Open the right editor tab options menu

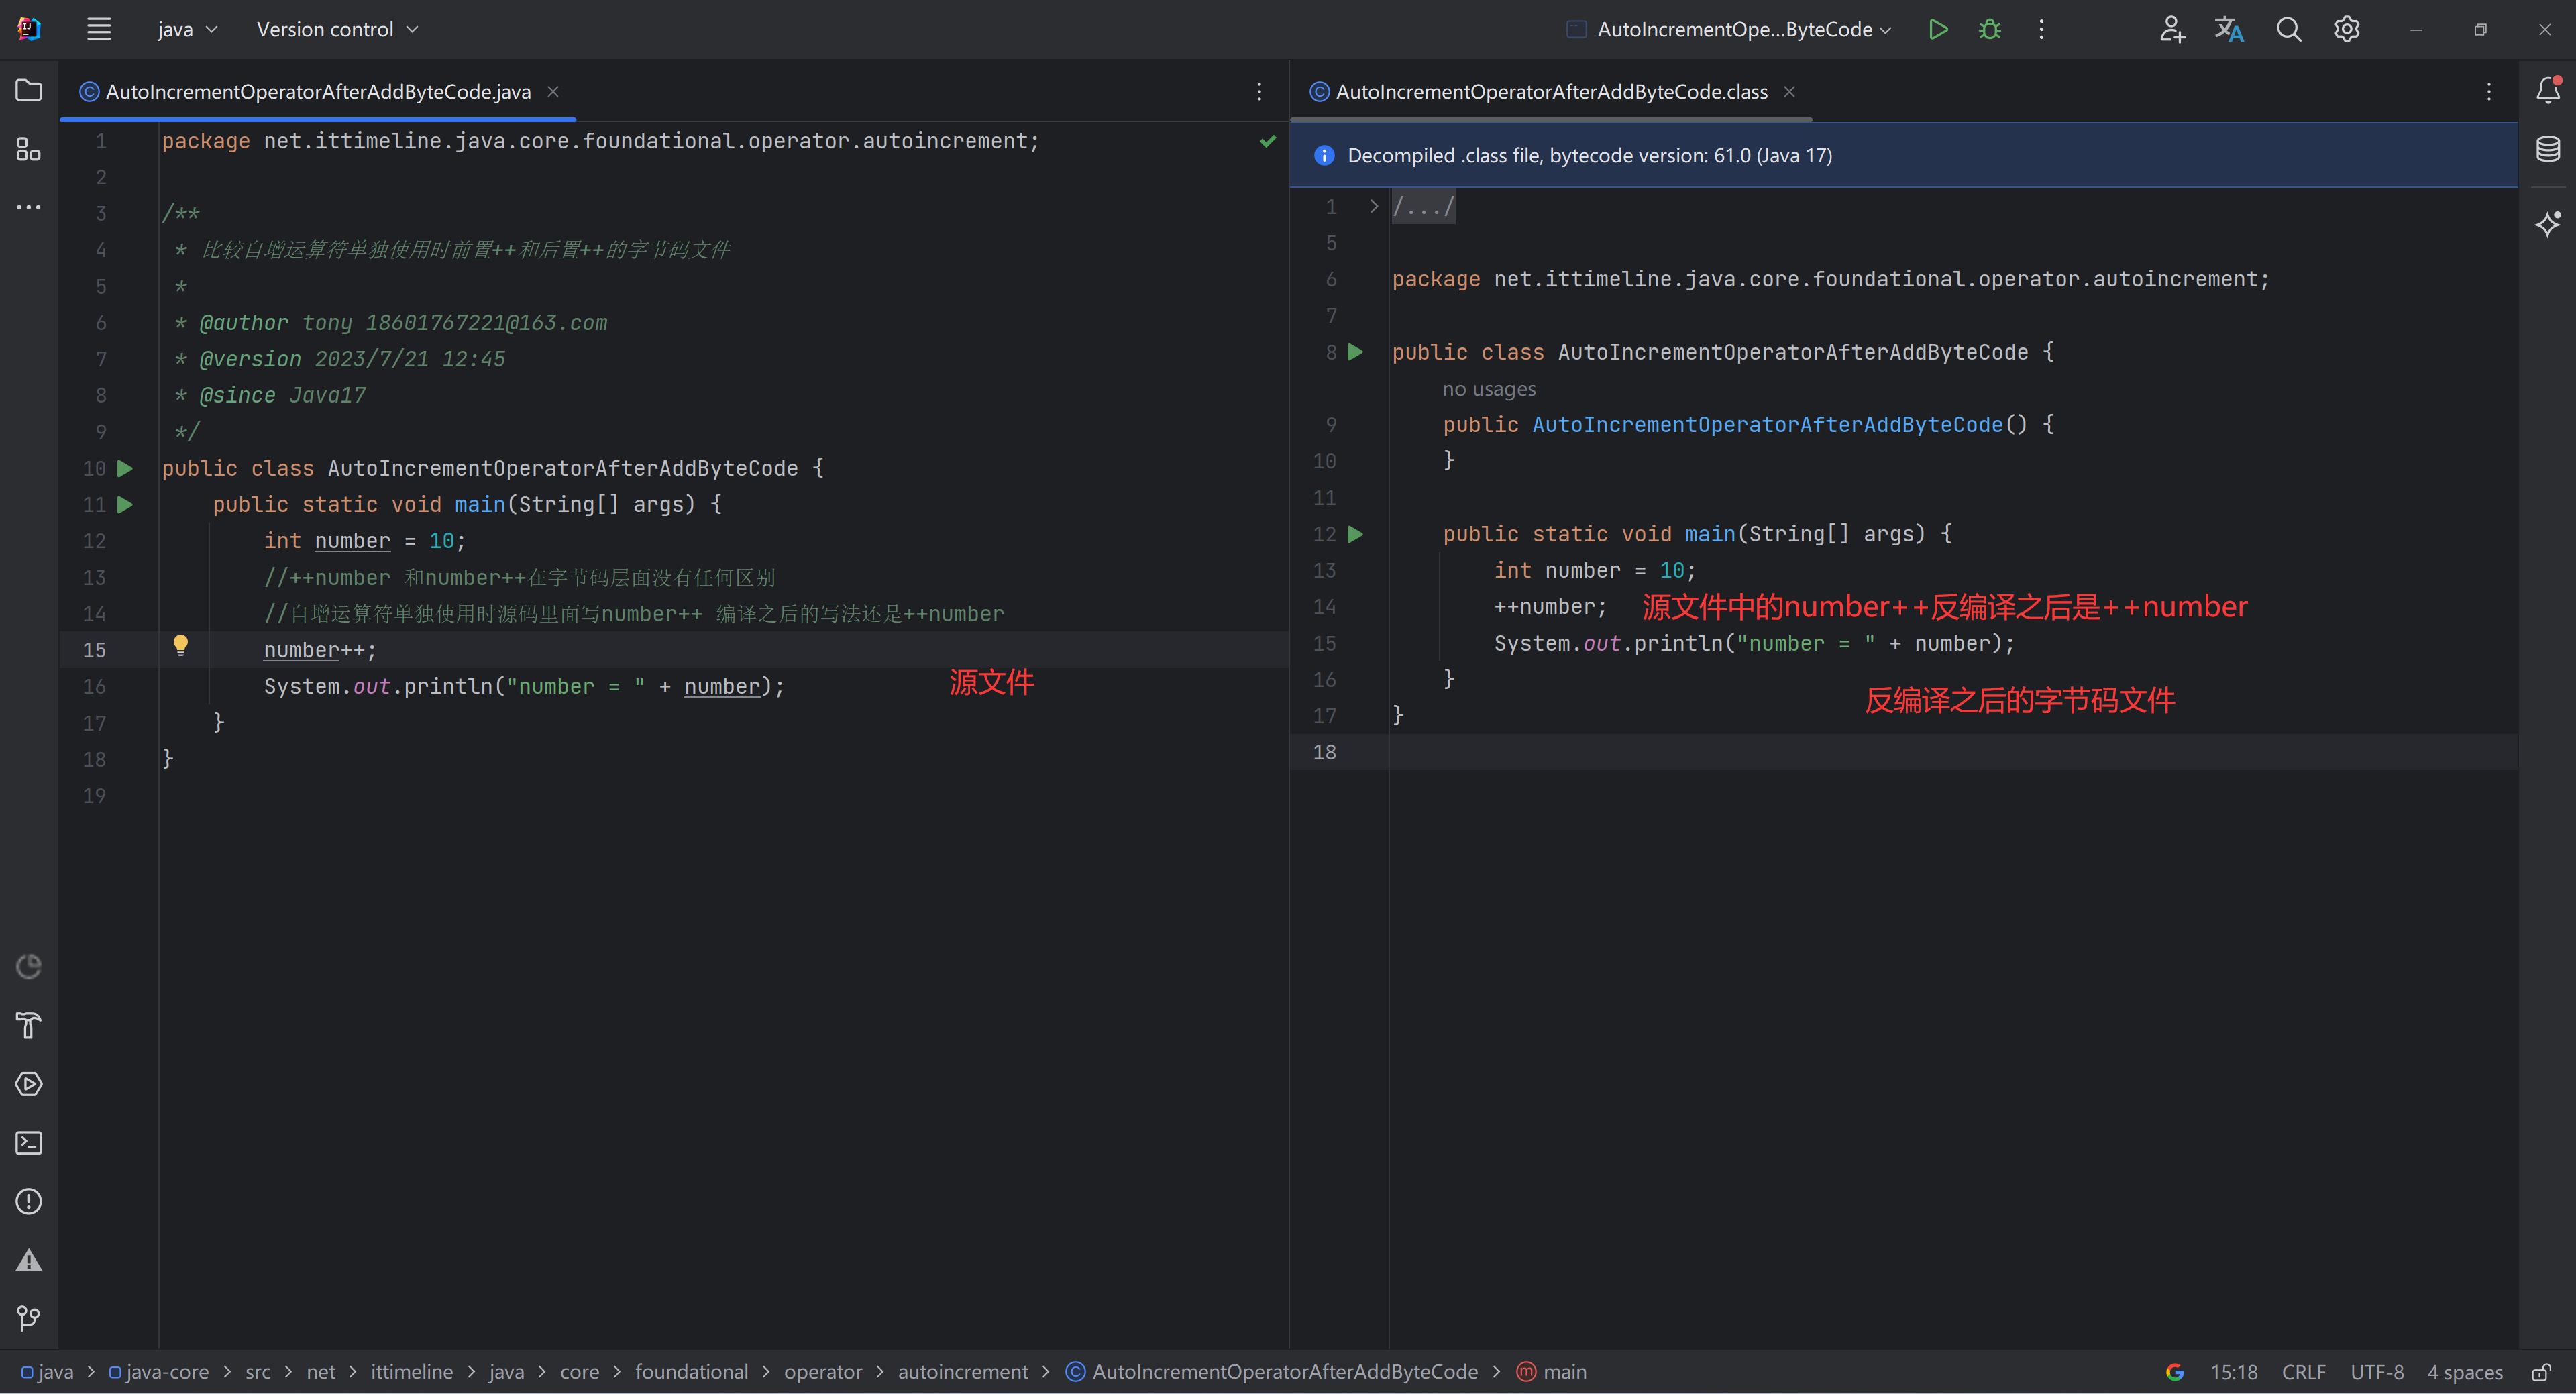coord(2489,91)
